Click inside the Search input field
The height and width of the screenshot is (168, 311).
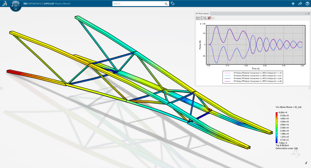[138, 4]
